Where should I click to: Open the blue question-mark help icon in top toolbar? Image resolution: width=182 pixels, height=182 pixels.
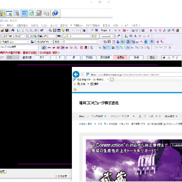(55, 13)
